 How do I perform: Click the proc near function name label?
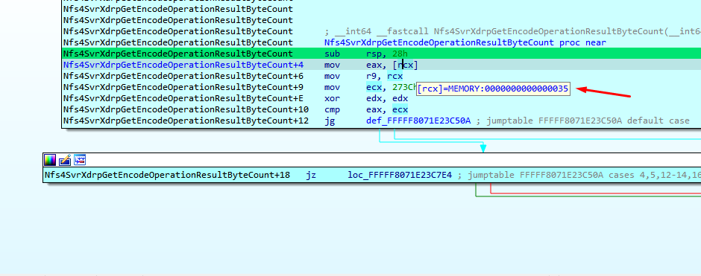(465, 43)
